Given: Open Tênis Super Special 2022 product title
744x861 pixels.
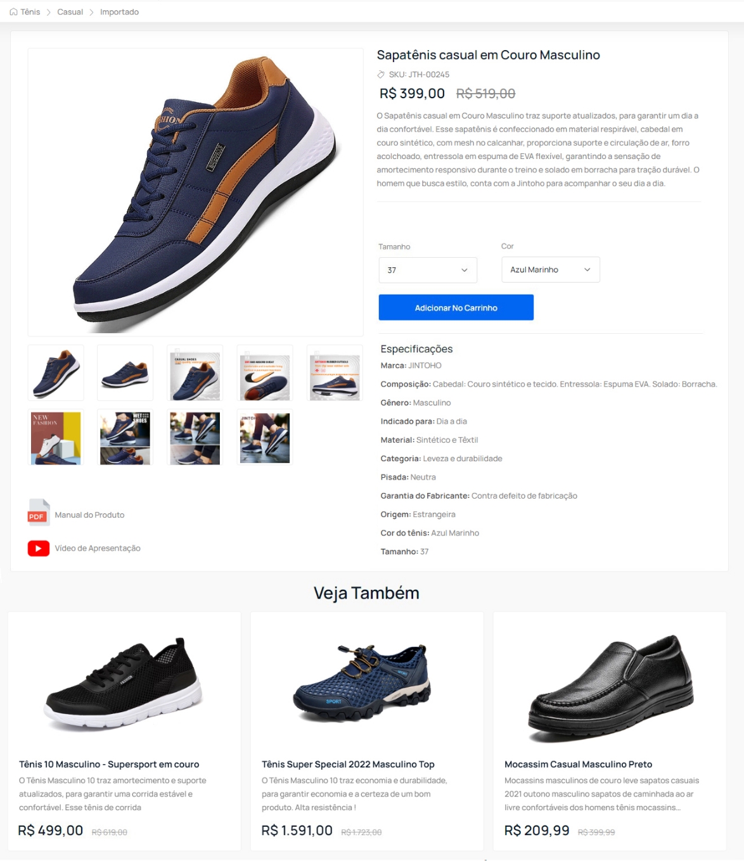Looking at the screenshot, I should (348, 764).
